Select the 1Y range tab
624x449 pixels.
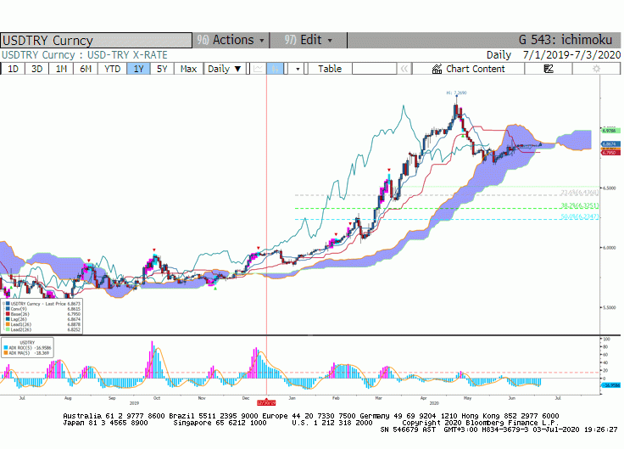(138, 69)
